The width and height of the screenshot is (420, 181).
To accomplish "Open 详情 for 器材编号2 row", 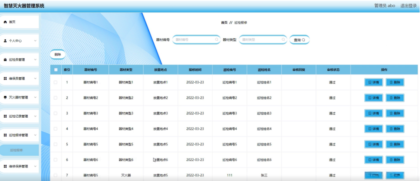I will point(374,98).
